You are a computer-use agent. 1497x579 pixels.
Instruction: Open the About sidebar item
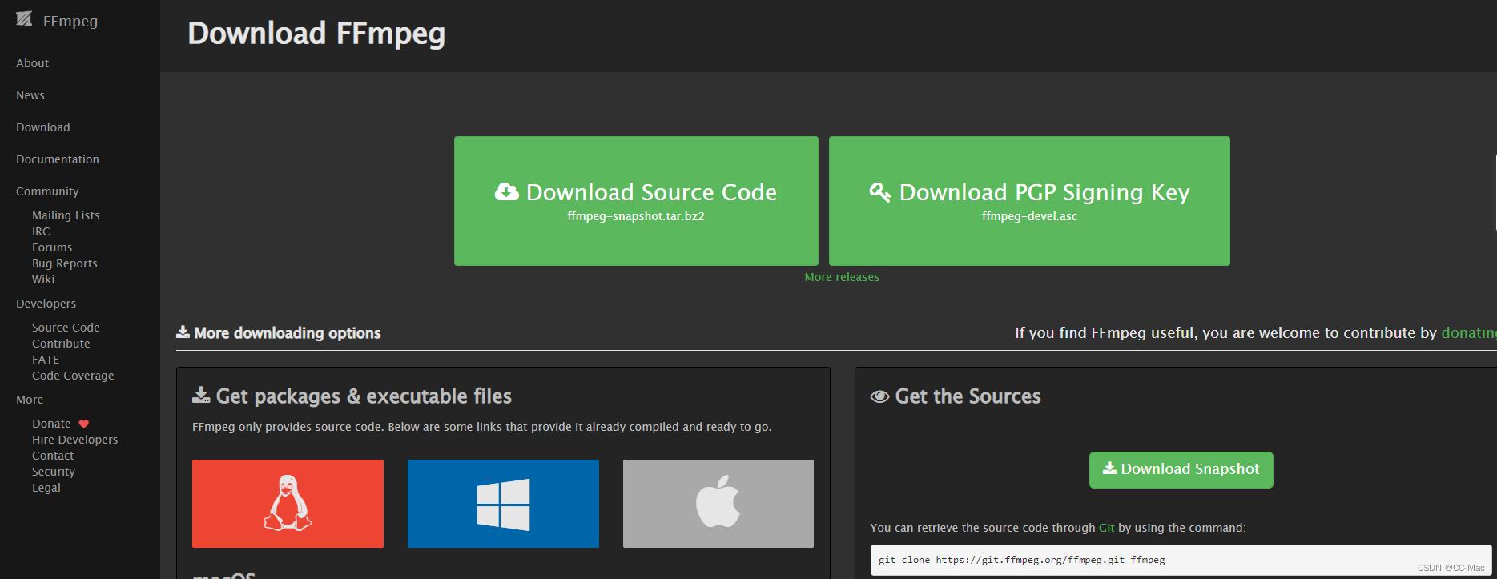tap(33, 63)
